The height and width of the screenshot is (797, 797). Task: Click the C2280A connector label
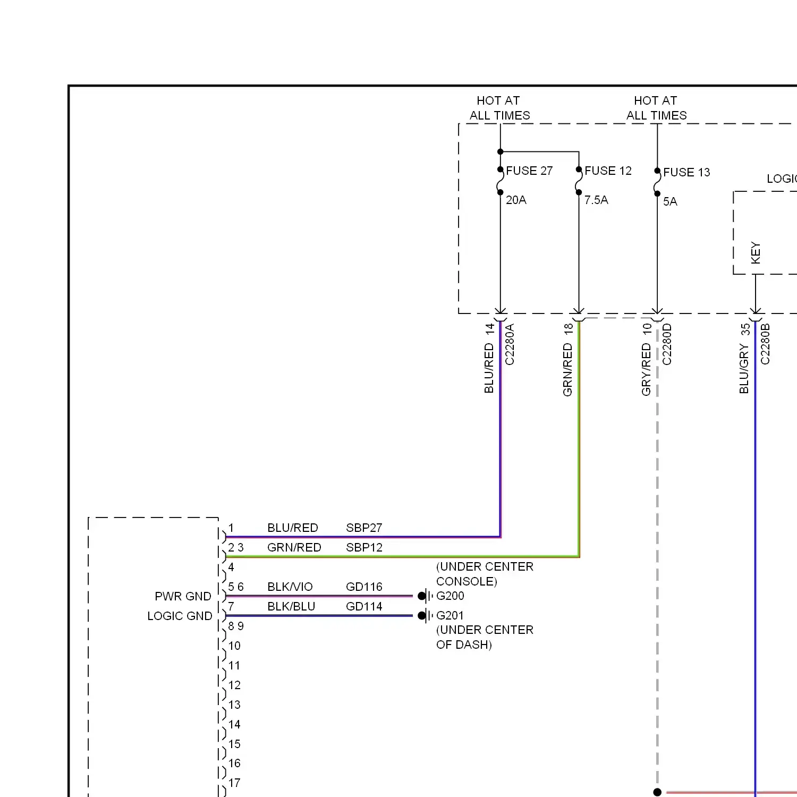(510, 344)
